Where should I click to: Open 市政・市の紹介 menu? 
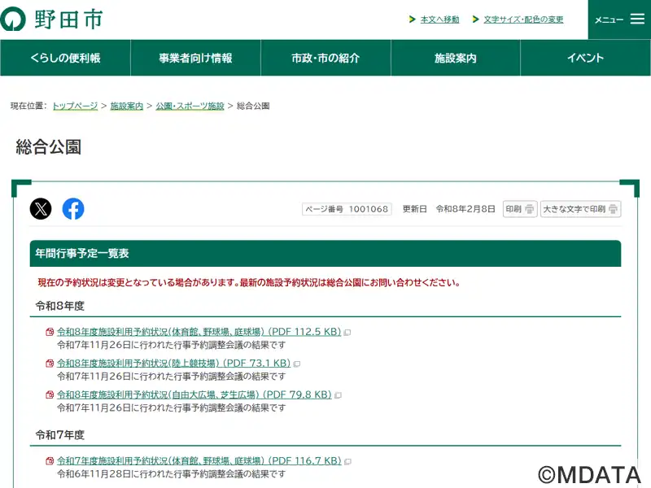(x=325, y=58)
